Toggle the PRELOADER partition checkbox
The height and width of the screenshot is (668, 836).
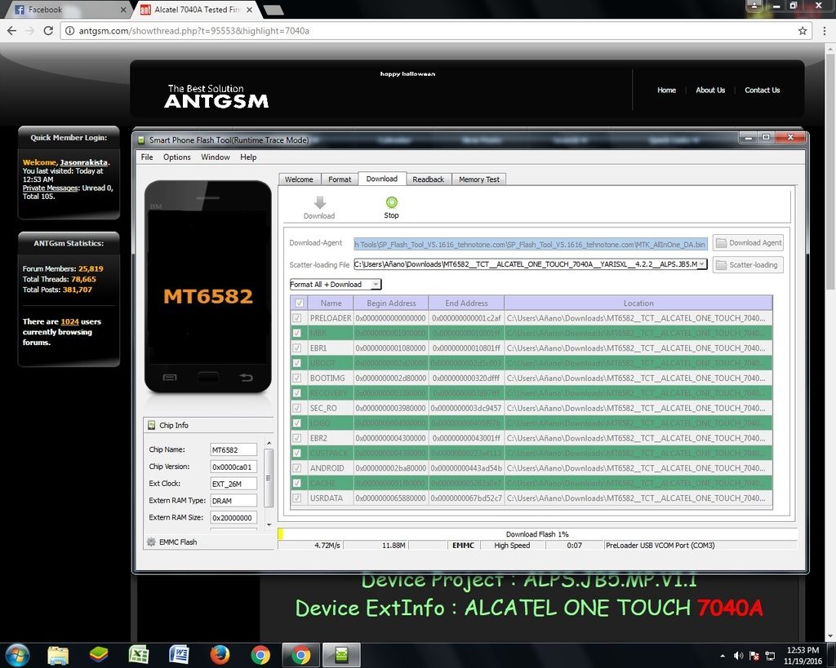pyautogui.click(x=298, y=318)
